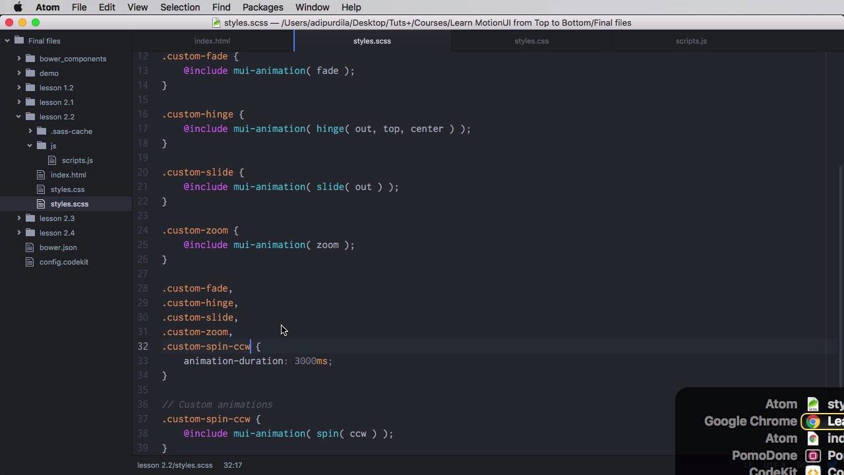Open index.html from the tree view
This screenshot has height=475, width=844.
68,175
